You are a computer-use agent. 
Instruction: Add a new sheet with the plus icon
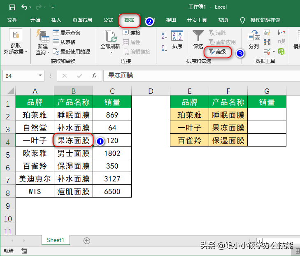point(87,240)
